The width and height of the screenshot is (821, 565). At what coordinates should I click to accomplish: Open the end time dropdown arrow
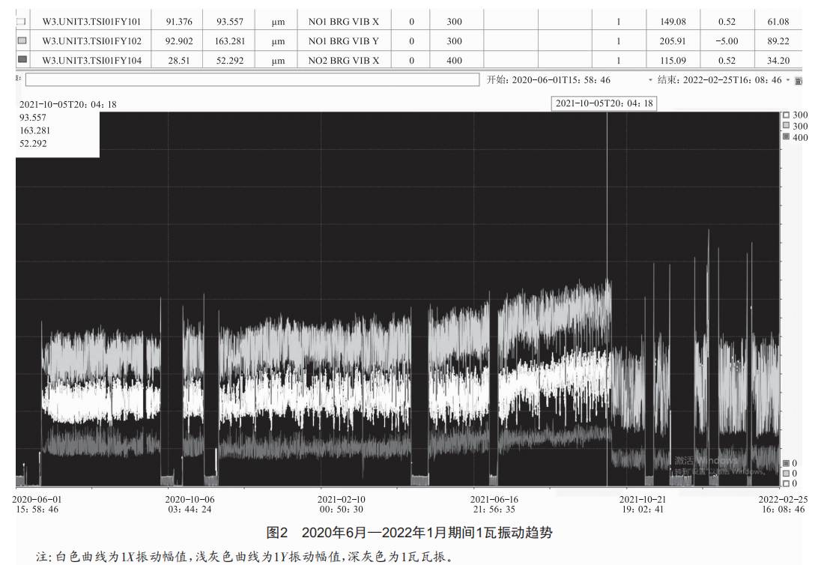pyautogui.click(x=787, y=80)
